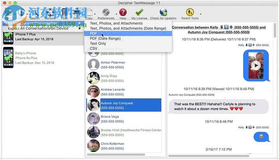Choose Export All Conversations on Device
The image size is (279, 160).
pyautogui.click(x=43, y=28)
